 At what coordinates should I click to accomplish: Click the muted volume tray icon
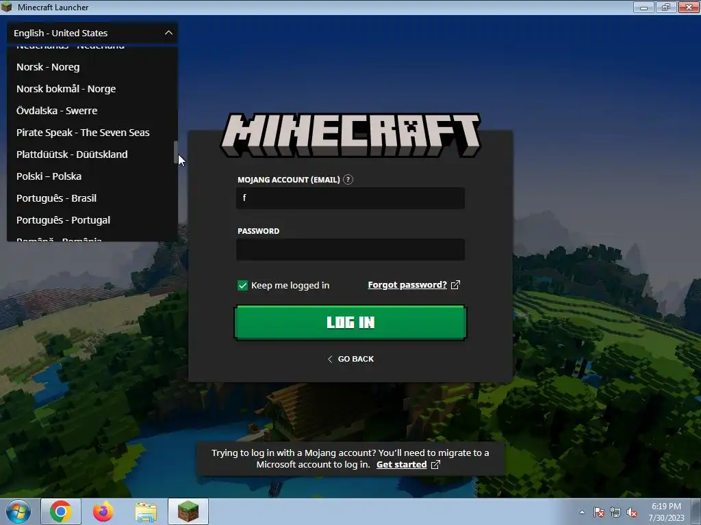[x=632, y=512]
